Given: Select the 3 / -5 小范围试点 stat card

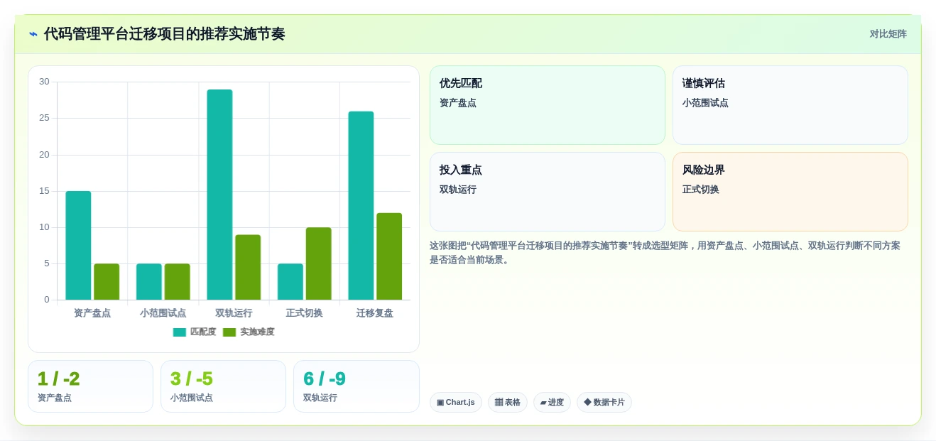Looking at the screenshot, I should [223, 386].
